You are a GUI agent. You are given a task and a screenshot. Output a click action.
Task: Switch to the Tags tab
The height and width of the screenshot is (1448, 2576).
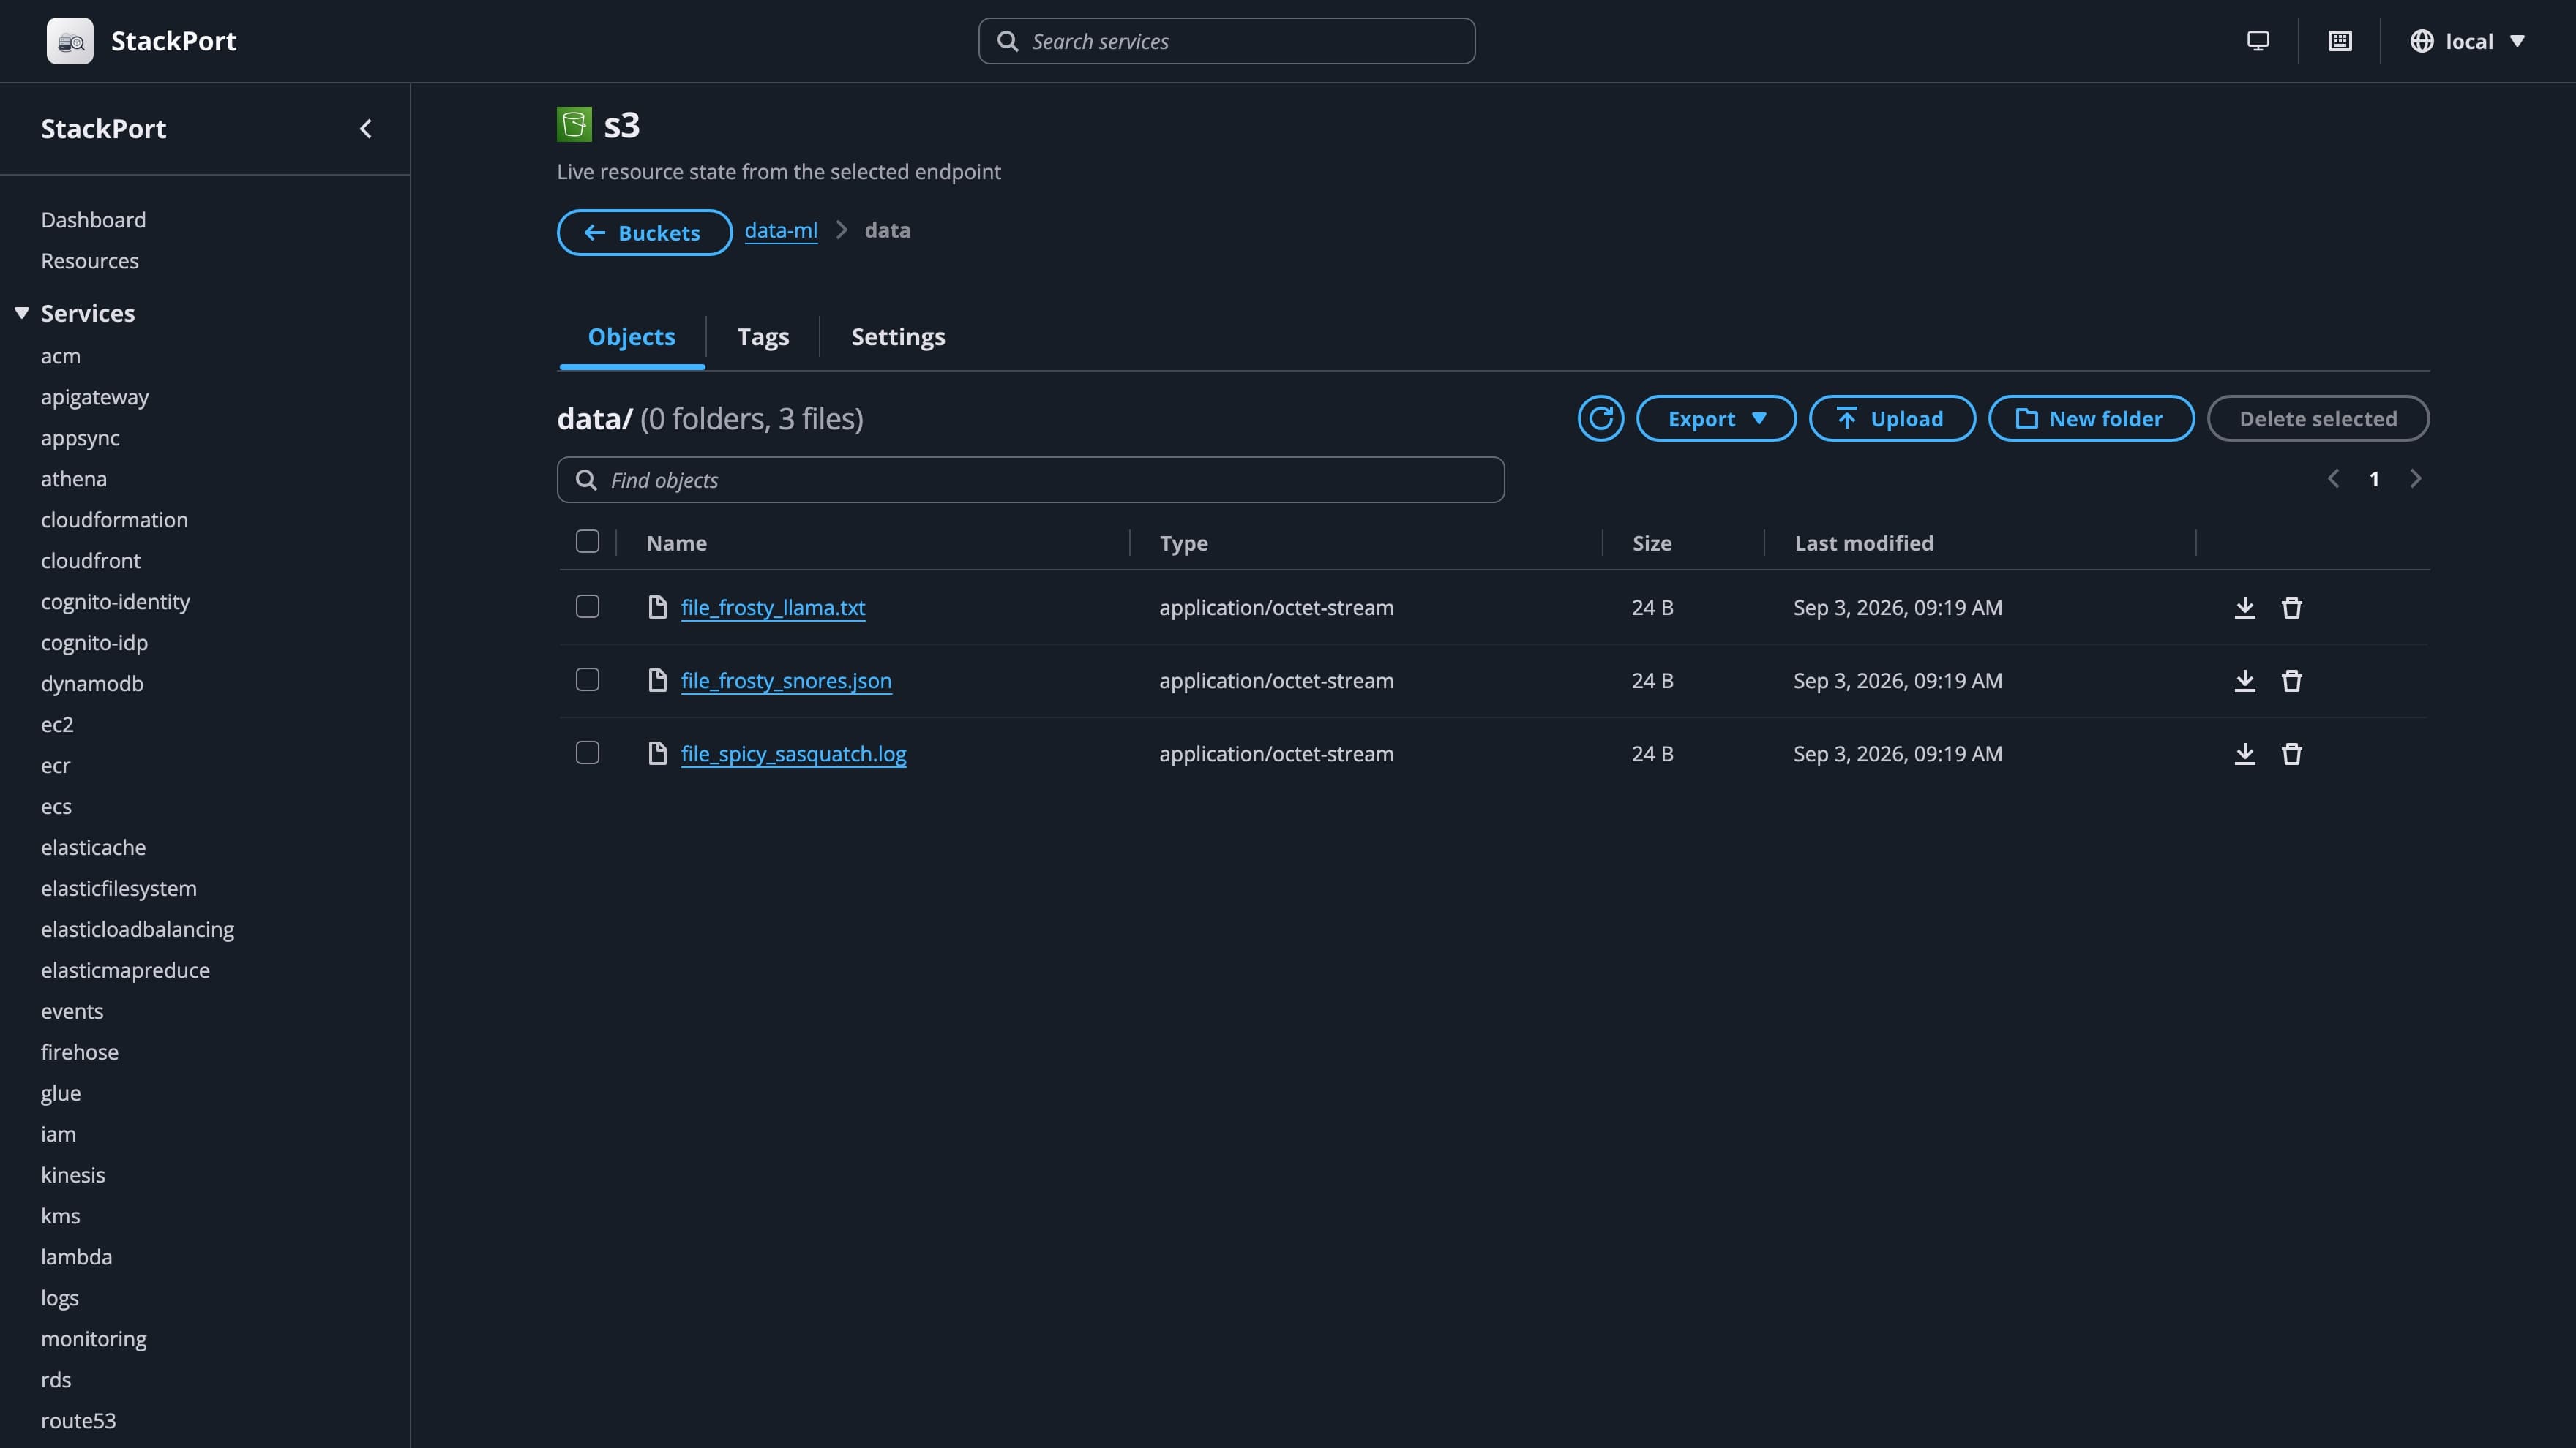[763, 336]
